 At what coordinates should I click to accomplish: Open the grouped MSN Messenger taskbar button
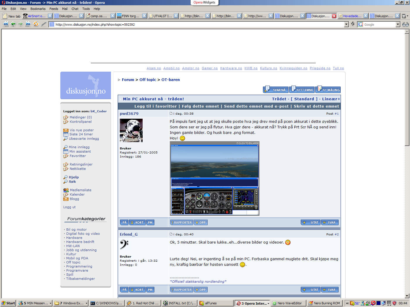click(x=35, y=303)
